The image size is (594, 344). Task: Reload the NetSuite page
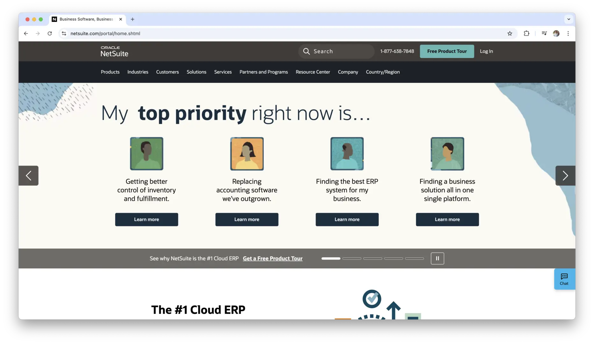(50, 33)
